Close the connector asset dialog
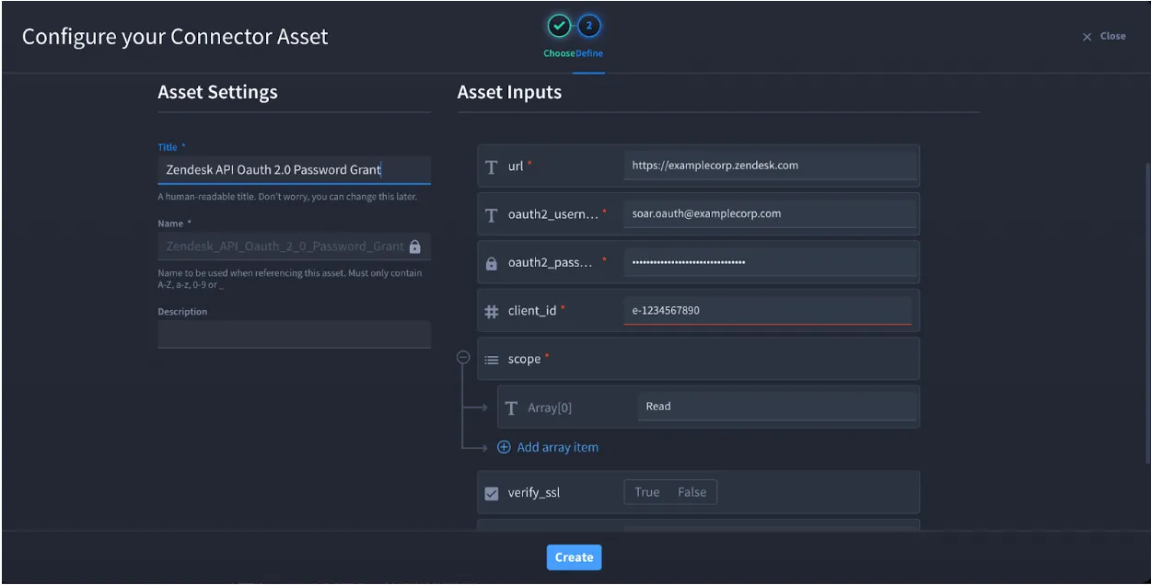This screenshot has height=585, width=1151. tap(1104, 37)
